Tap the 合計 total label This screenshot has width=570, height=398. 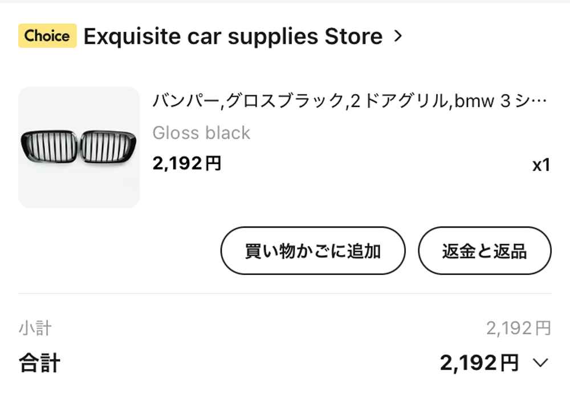point(39,363)
